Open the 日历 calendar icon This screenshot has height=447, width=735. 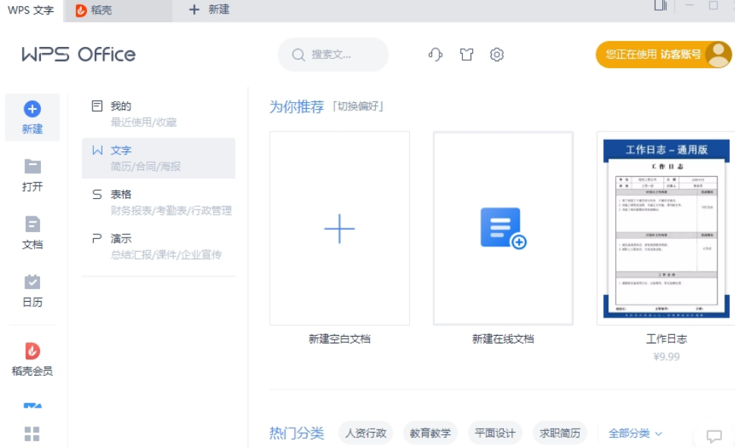[33, 282]
